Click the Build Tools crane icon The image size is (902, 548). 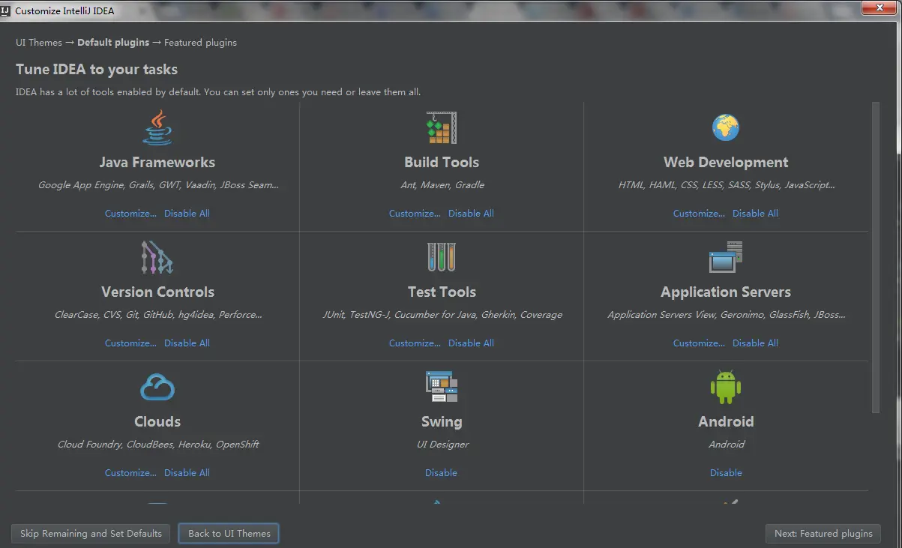[x=441, y=127]
